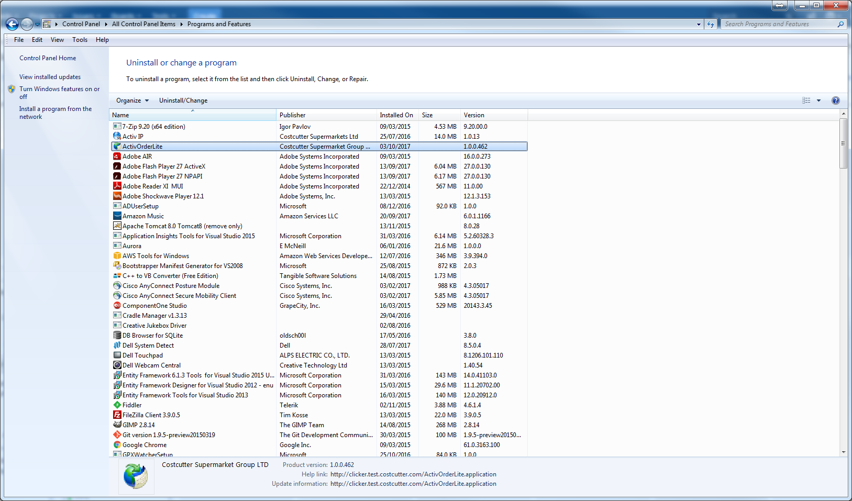Select Application Insights Tools for Visual Studio 2015
Viewport: 852px width, 501px height.
point(318,236)
